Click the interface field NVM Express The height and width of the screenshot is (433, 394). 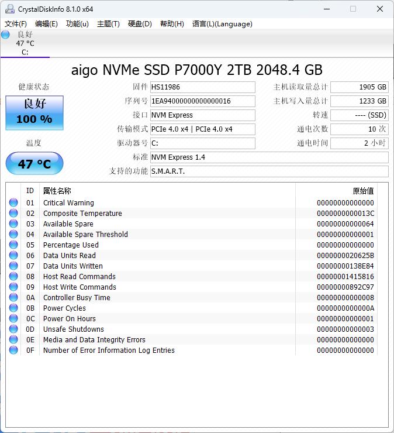click(202, 115)
